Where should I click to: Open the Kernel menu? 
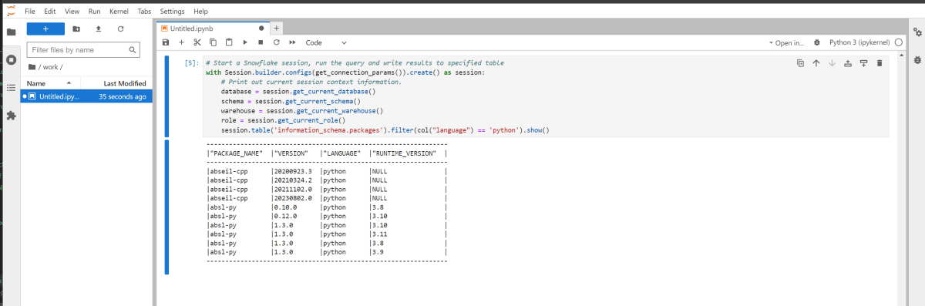tap(119, 12)
